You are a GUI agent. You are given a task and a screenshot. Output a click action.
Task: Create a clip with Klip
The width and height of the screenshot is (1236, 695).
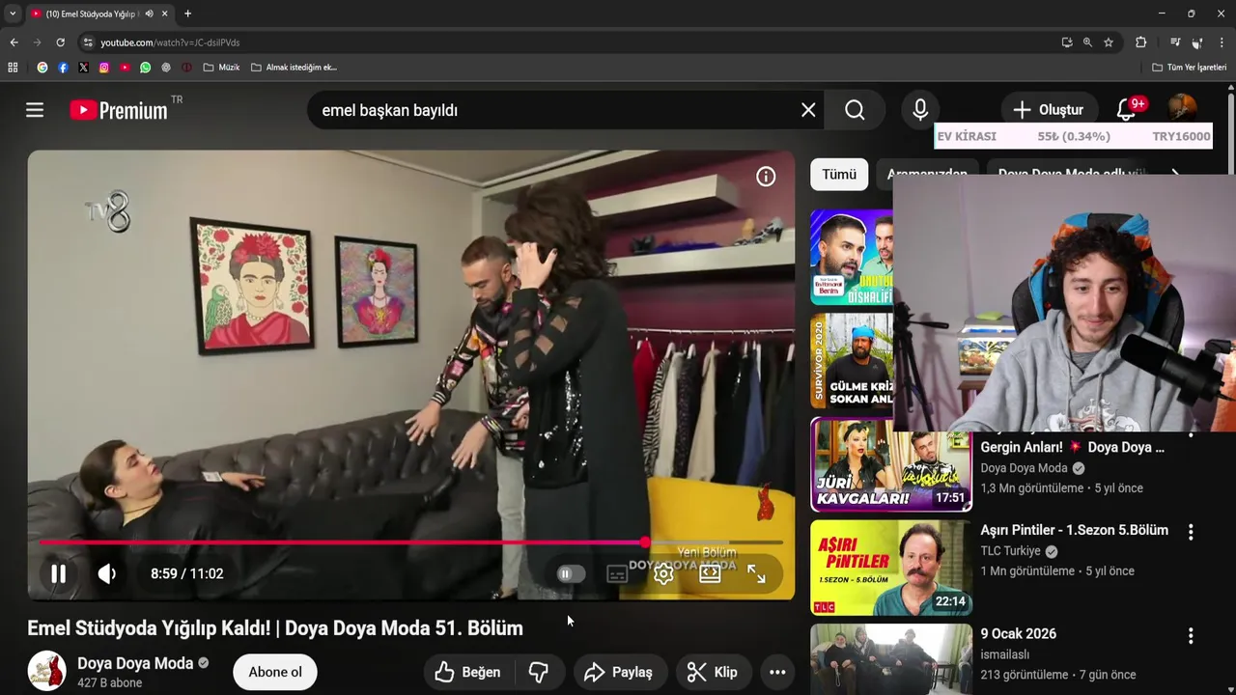click(x=713, y=672)
